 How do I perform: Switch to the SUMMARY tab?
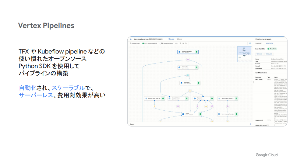point(258,43)
